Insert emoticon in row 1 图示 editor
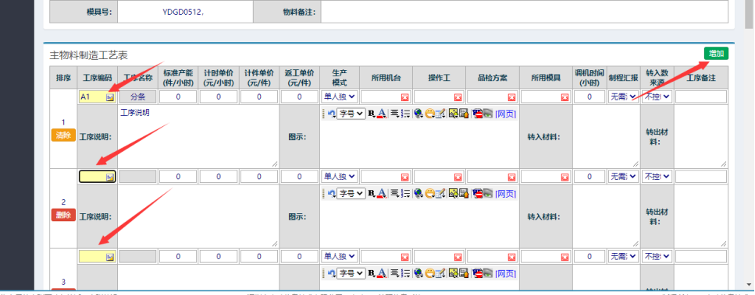Screen dimensions: 755x295 429,114
